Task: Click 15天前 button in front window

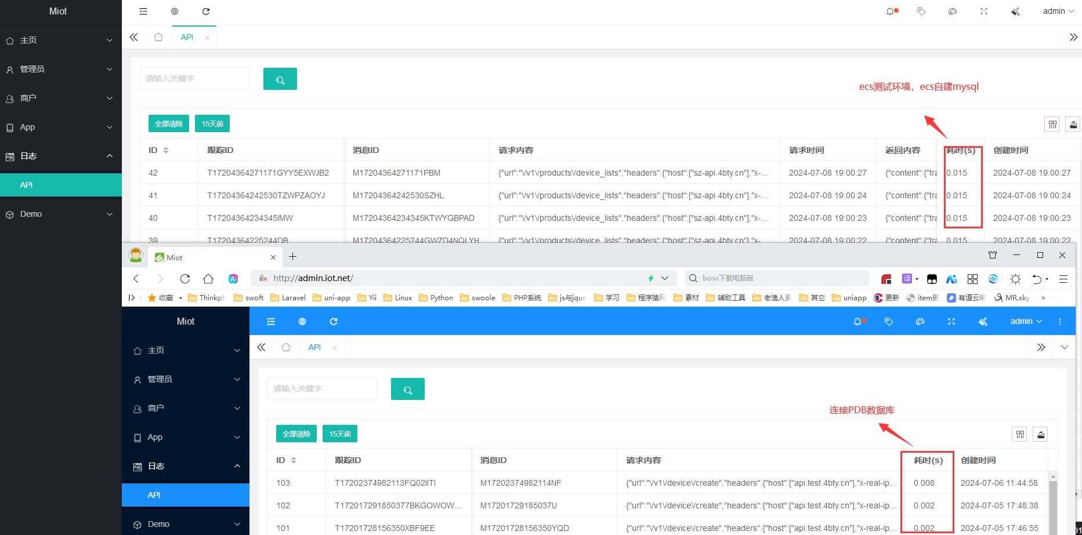Action: 340,434
